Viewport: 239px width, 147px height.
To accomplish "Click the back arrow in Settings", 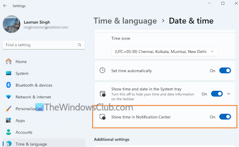I will tap(5, 6).
